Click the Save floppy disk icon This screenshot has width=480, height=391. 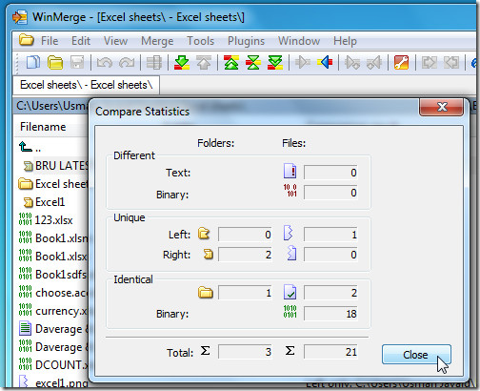click(x=77, y=62)
